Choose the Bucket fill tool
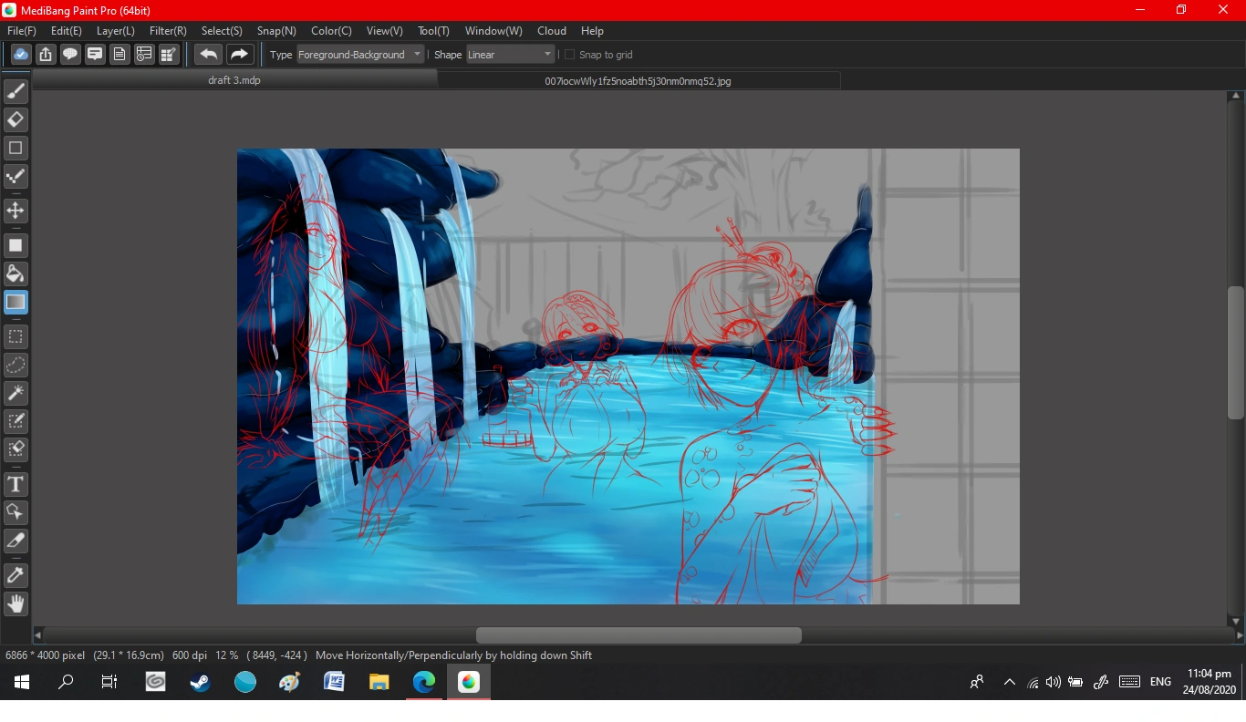Viewport: 1246px width, 722px height. (16, 273)
